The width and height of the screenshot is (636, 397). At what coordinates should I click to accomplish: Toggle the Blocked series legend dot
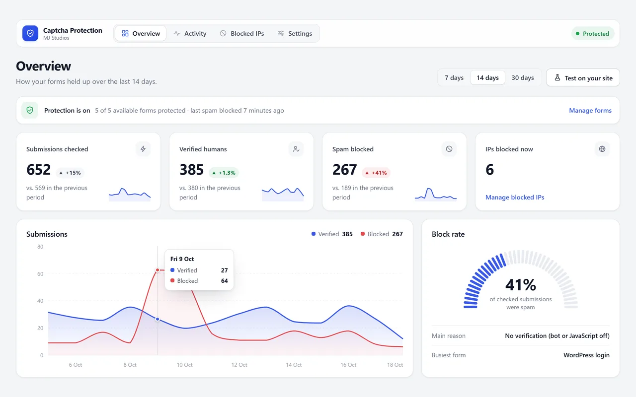[x=363, y=234]
